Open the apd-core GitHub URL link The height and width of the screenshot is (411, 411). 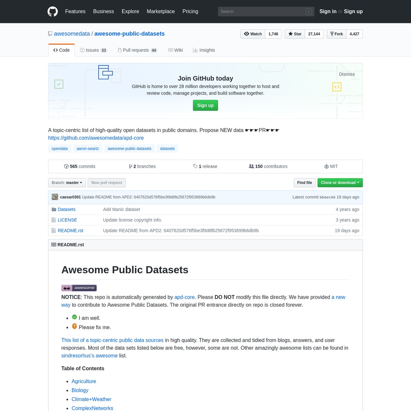(96, 138)
